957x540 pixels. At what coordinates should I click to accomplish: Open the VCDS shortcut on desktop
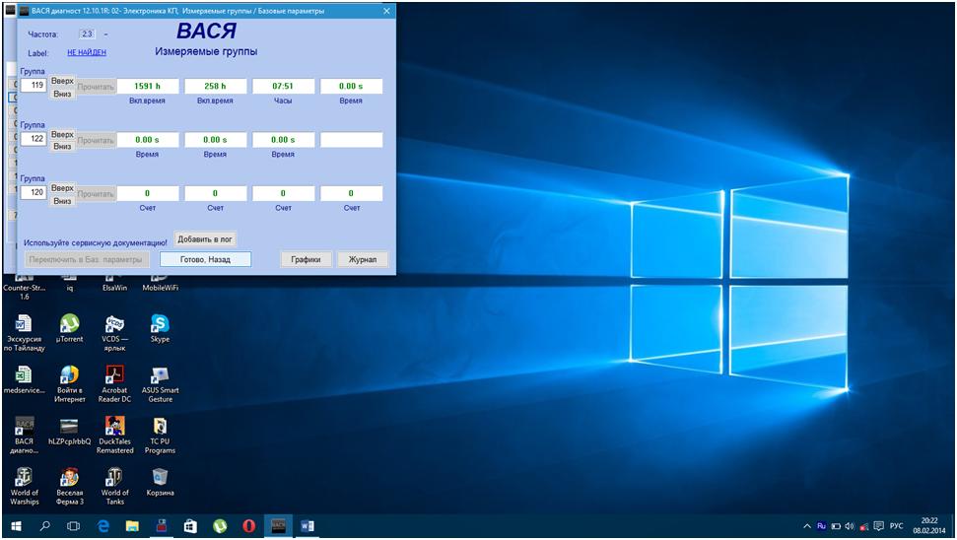click(114, 324)
